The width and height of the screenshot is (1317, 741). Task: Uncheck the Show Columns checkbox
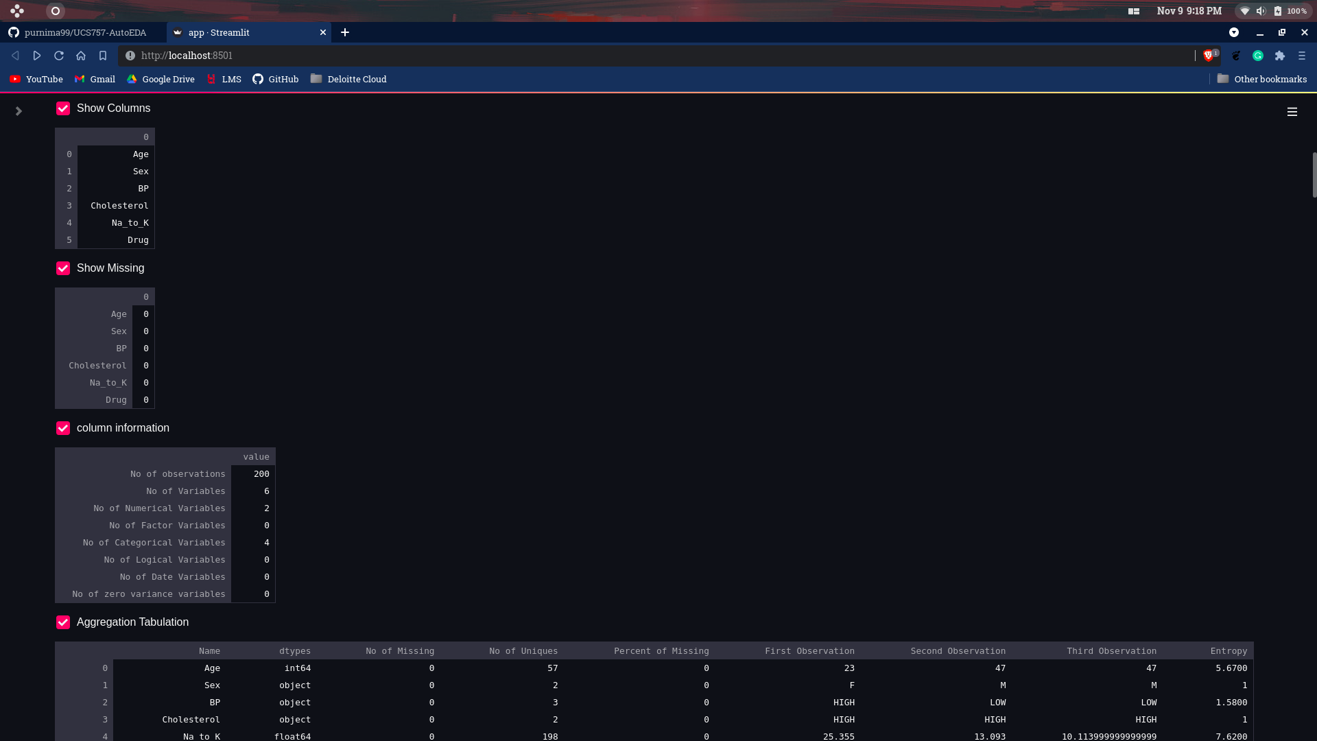(63, 108)
